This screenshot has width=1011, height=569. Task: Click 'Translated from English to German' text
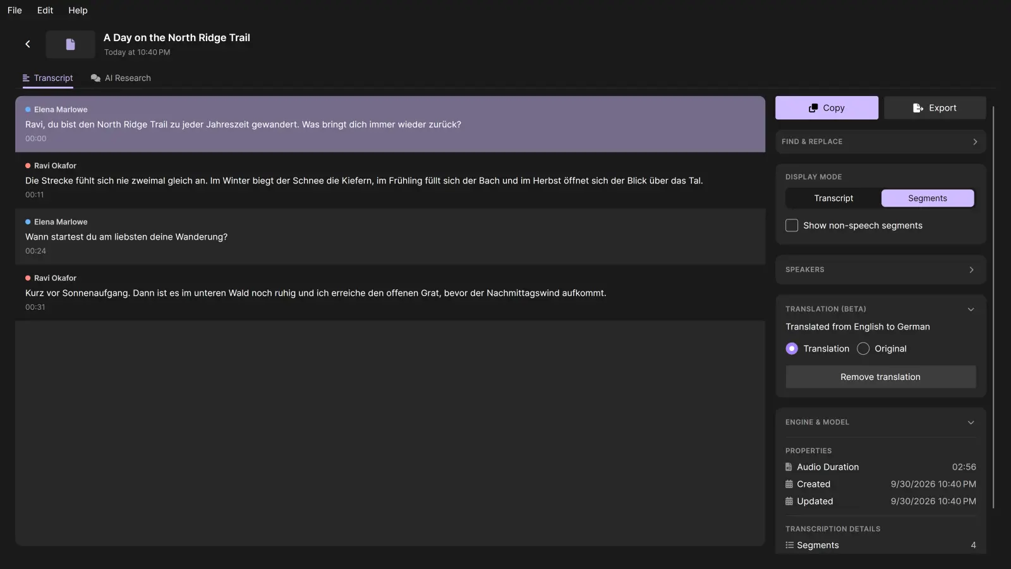pyautogui.click(x=857, y=327)
